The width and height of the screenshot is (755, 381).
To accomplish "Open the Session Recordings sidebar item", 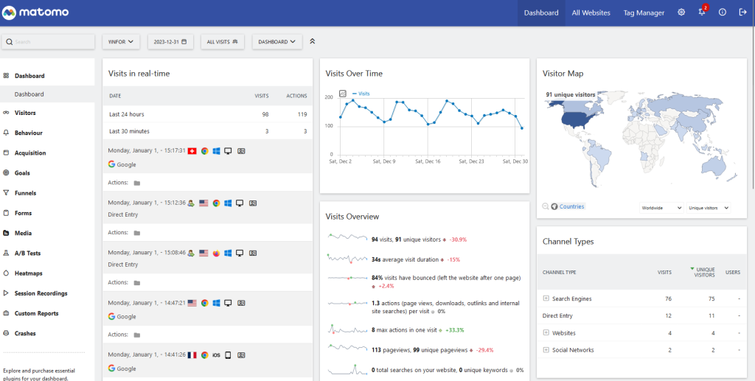I will pos(41,293).
